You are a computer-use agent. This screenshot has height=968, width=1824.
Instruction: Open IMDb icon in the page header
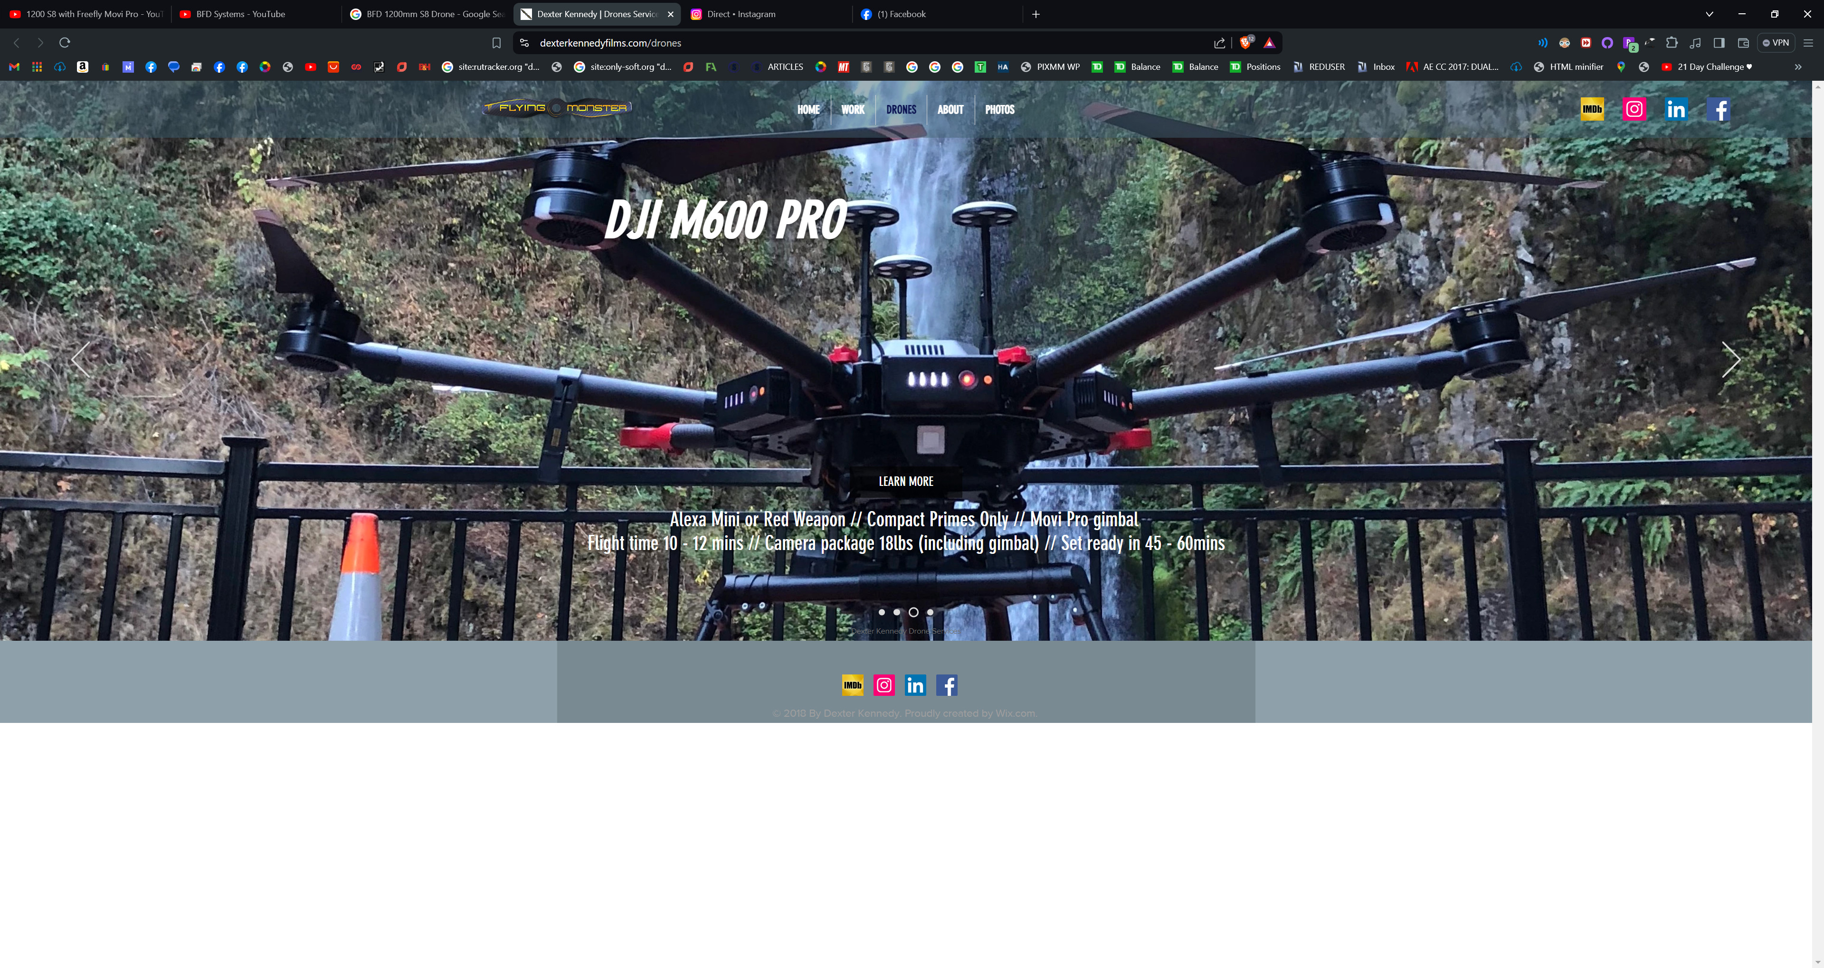tap(1593, 109)
